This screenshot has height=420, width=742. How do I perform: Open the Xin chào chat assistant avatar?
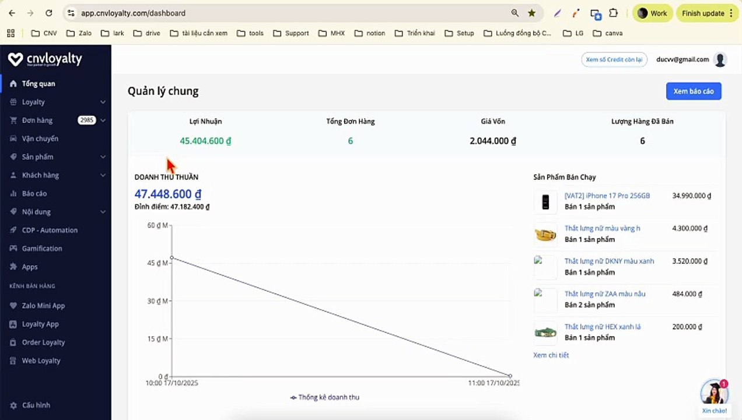pos(714,392)
